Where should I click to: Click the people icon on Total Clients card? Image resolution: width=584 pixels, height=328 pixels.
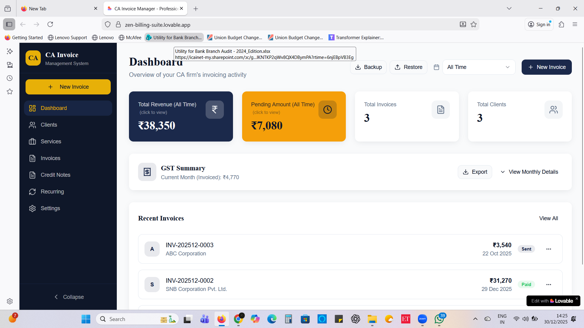pyautogui.click(x=553, y=110)
